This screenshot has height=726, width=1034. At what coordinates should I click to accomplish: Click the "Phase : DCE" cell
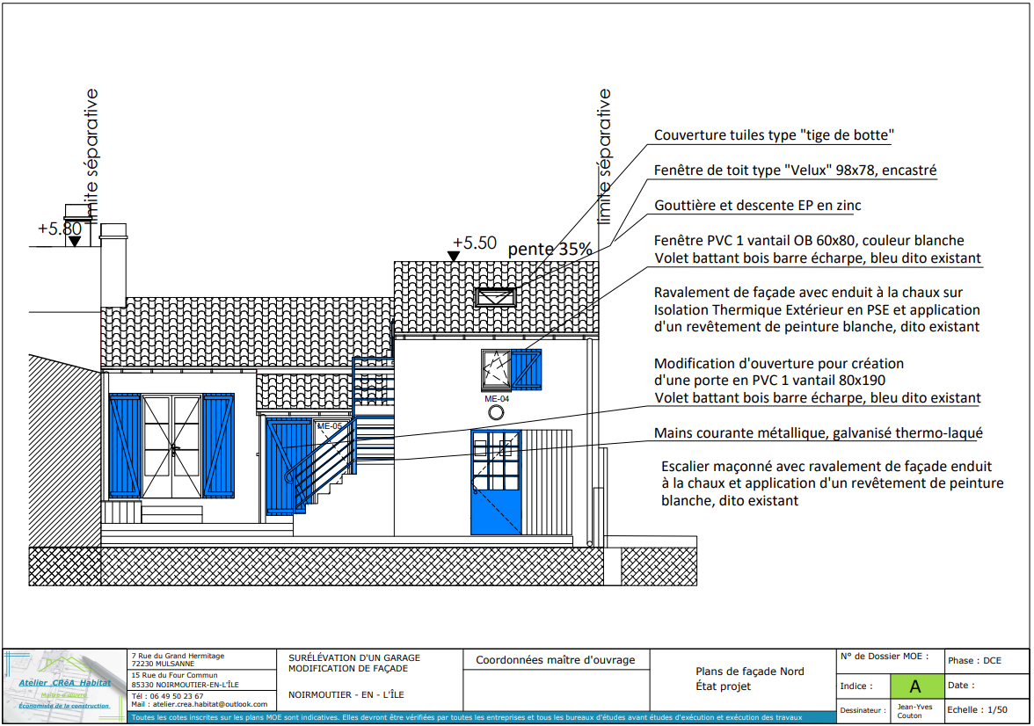coord(987,661)
